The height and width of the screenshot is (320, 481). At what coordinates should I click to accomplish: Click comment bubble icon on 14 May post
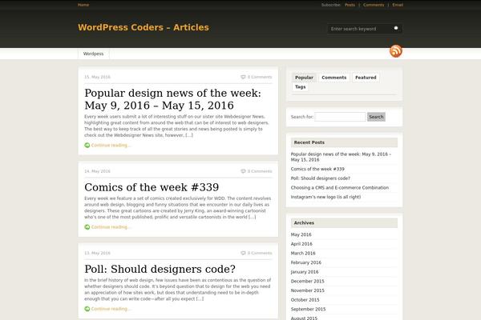243,171
